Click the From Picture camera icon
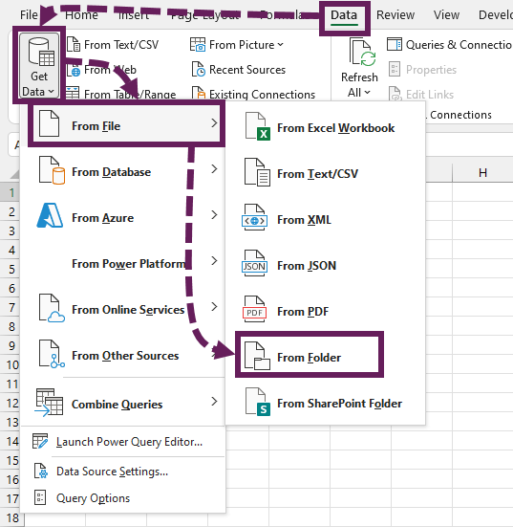This screenshot has height=527, width=513. pos(198,44)
